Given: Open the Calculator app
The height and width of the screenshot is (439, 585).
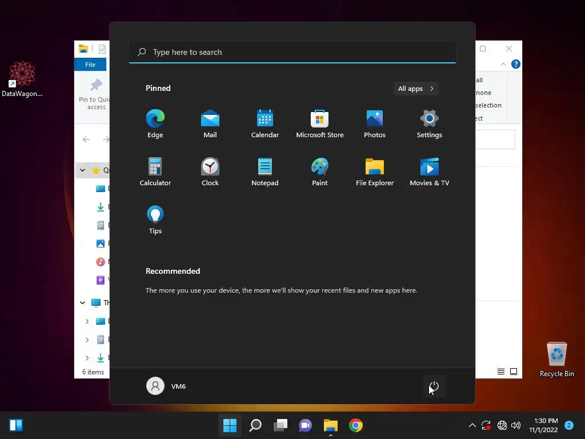Looking at the screenshot, I should click(x=155, y=171).
